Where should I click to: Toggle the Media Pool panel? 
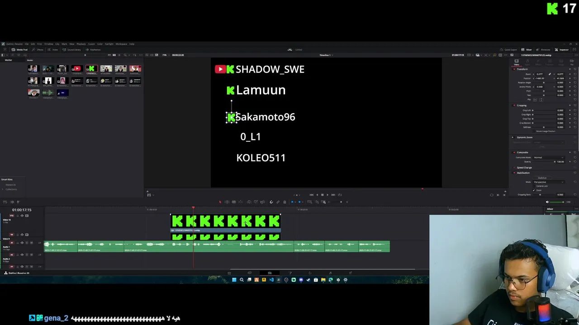pos(19,50)
